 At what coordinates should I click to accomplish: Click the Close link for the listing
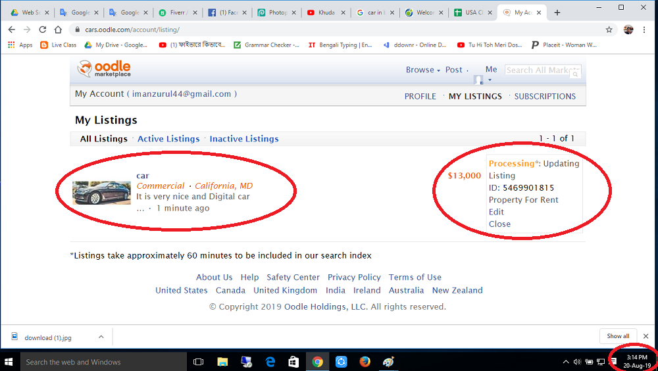click(x=499, y=224)
